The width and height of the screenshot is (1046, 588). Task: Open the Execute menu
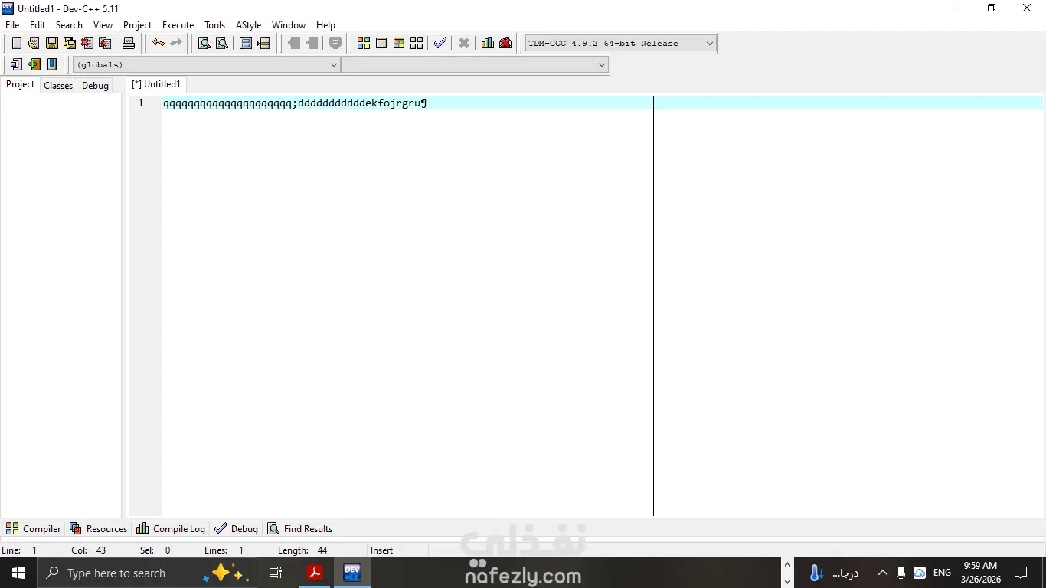(x=178, y=25)
